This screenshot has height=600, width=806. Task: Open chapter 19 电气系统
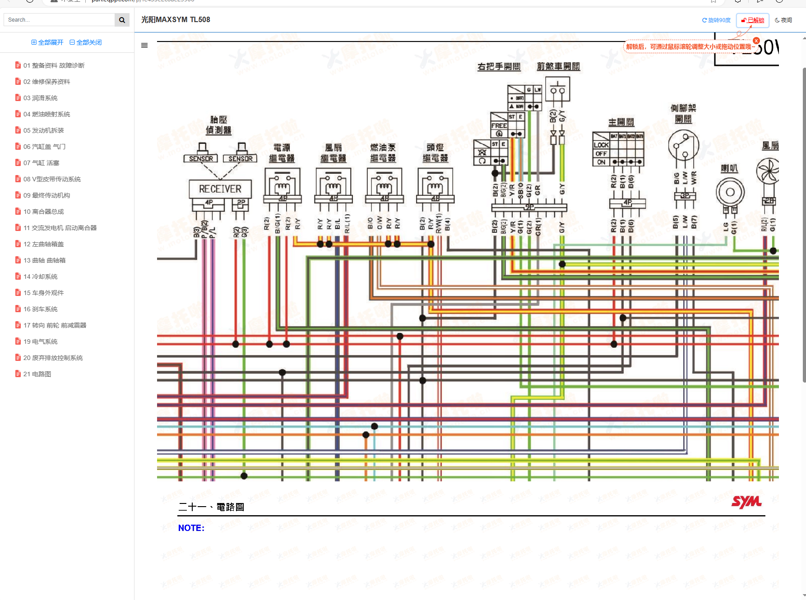tap(40, 342)
